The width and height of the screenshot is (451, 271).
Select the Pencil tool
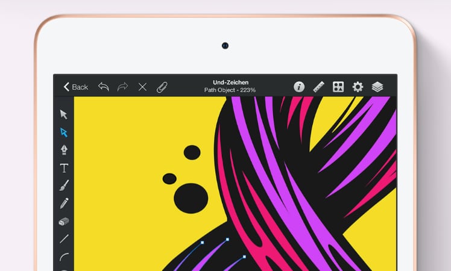tap(64, 204)
